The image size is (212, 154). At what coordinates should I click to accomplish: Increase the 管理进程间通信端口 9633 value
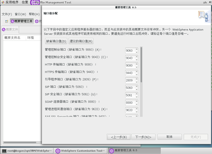pyautogui.click(x=136, y=109)
